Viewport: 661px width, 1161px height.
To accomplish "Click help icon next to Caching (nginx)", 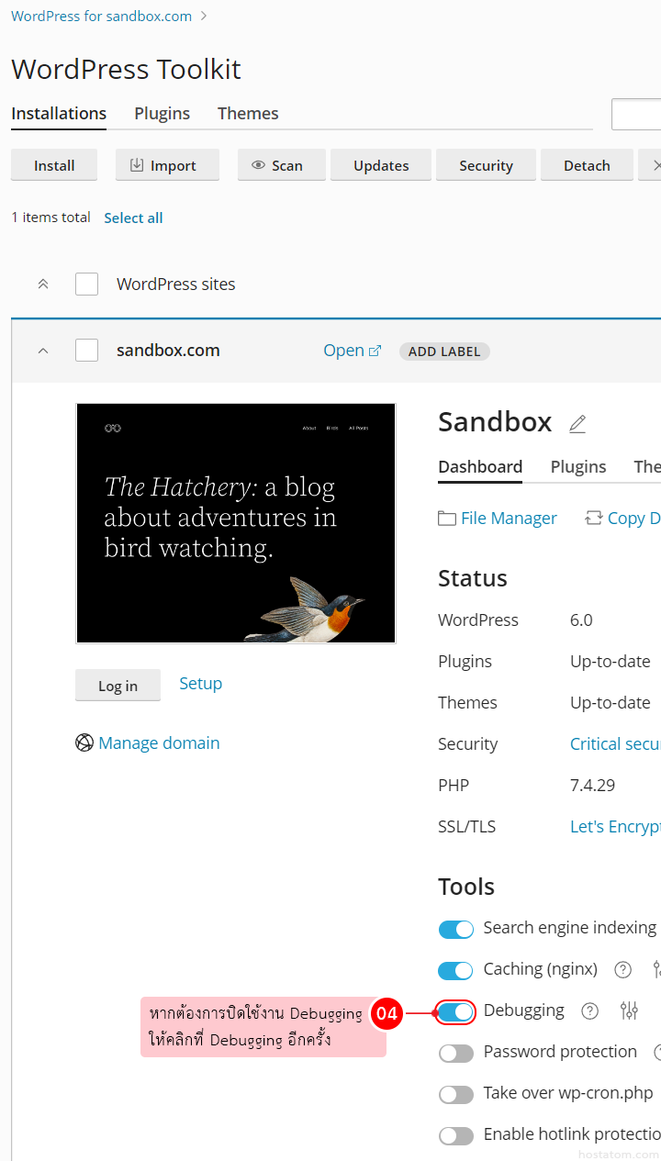I will click(623, 969).
